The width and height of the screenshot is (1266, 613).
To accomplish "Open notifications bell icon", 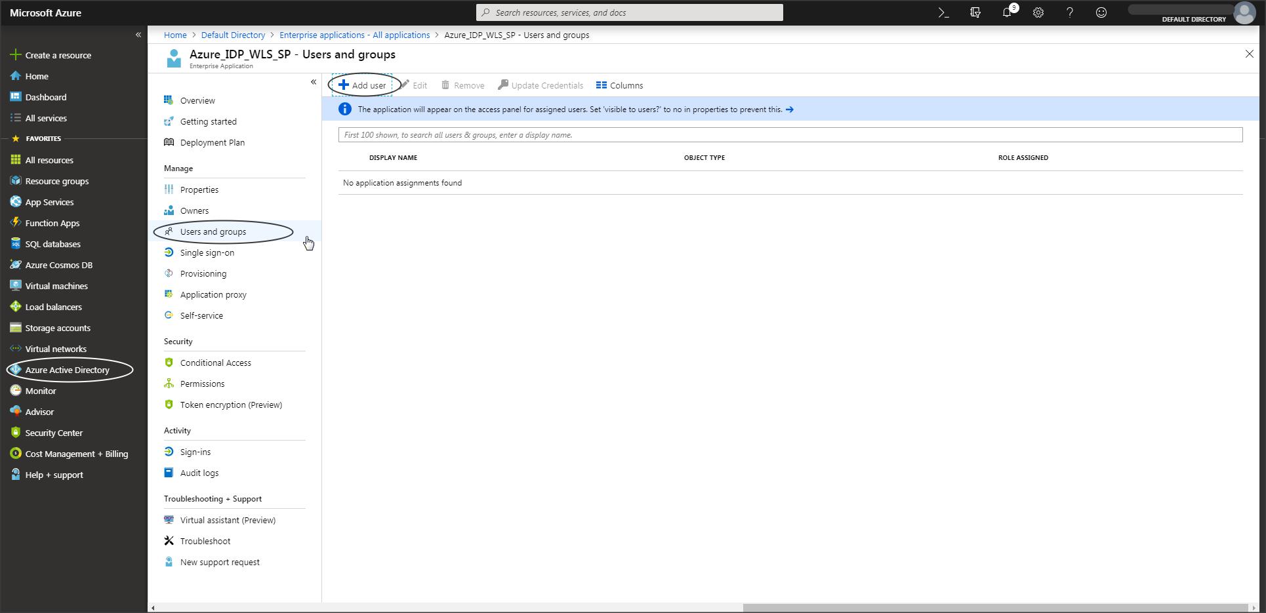I will tap(1007, 12).
